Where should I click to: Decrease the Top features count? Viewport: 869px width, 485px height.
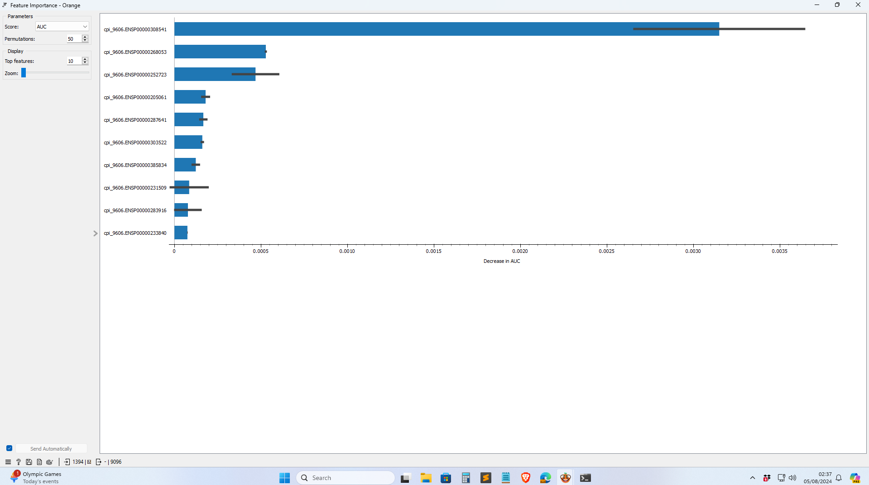click(85, 63)
